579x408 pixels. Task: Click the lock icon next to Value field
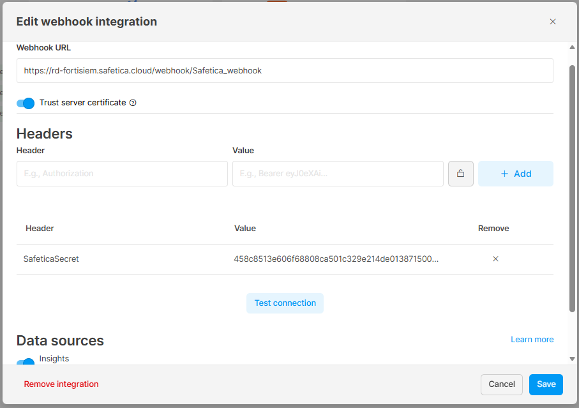pyautogui.click(x=460, y=174)
